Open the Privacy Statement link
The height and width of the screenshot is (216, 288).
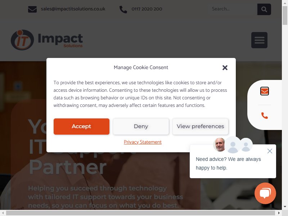pyautogui.click(x=143, y=142)
